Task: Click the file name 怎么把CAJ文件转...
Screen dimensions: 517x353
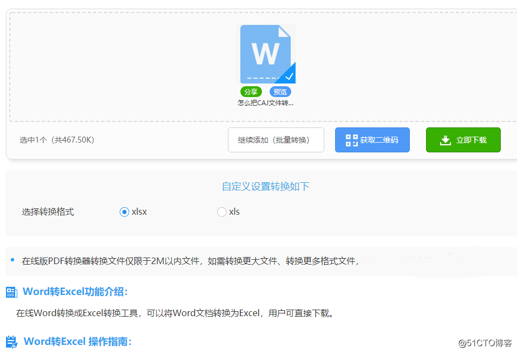Action: click(265, 103)
